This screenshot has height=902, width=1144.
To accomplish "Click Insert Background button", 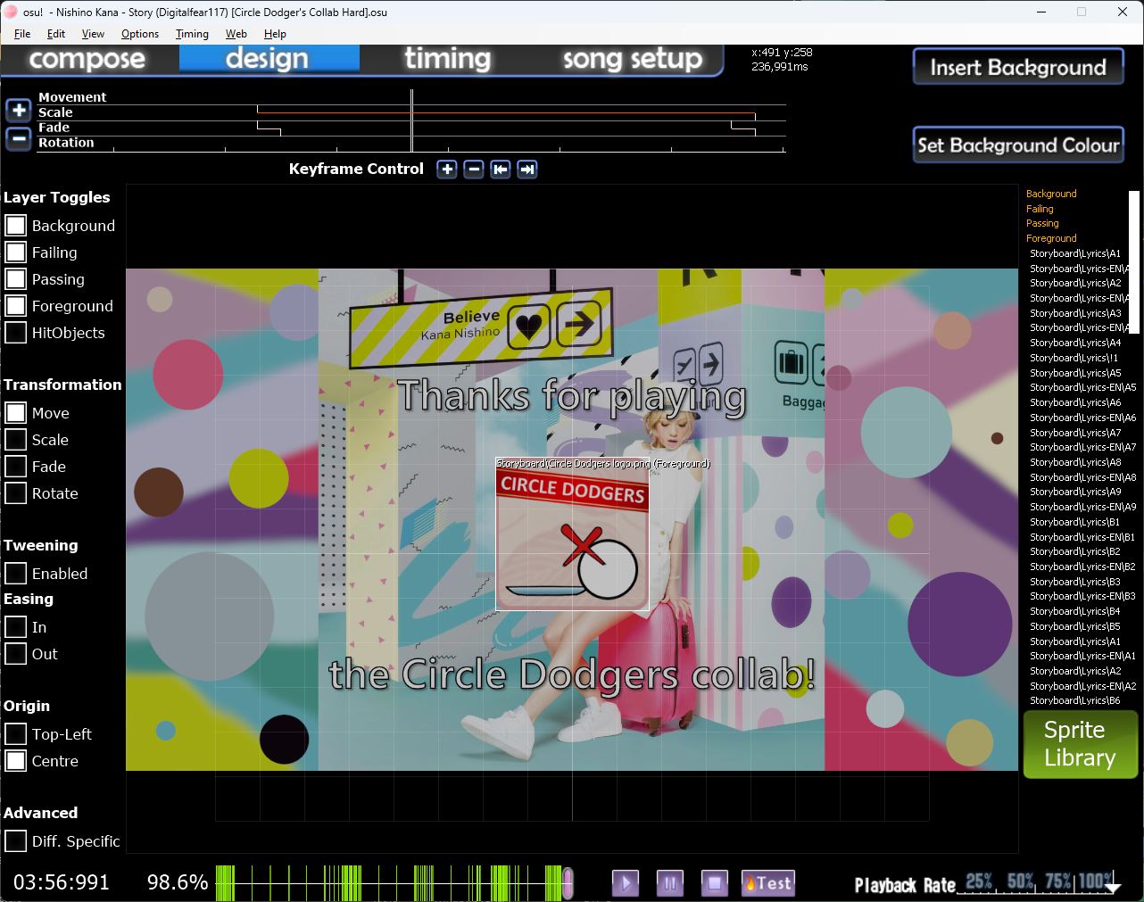I will point(1018,67).
